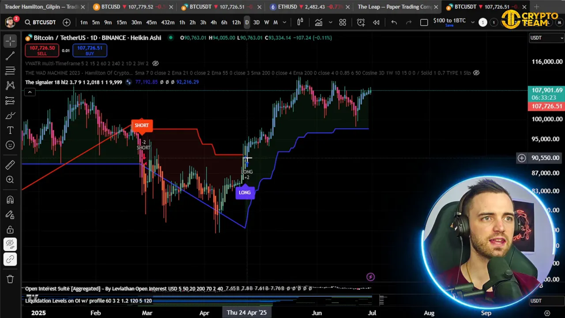Expand the layout name dropdown arrow

tap(473, 23)
